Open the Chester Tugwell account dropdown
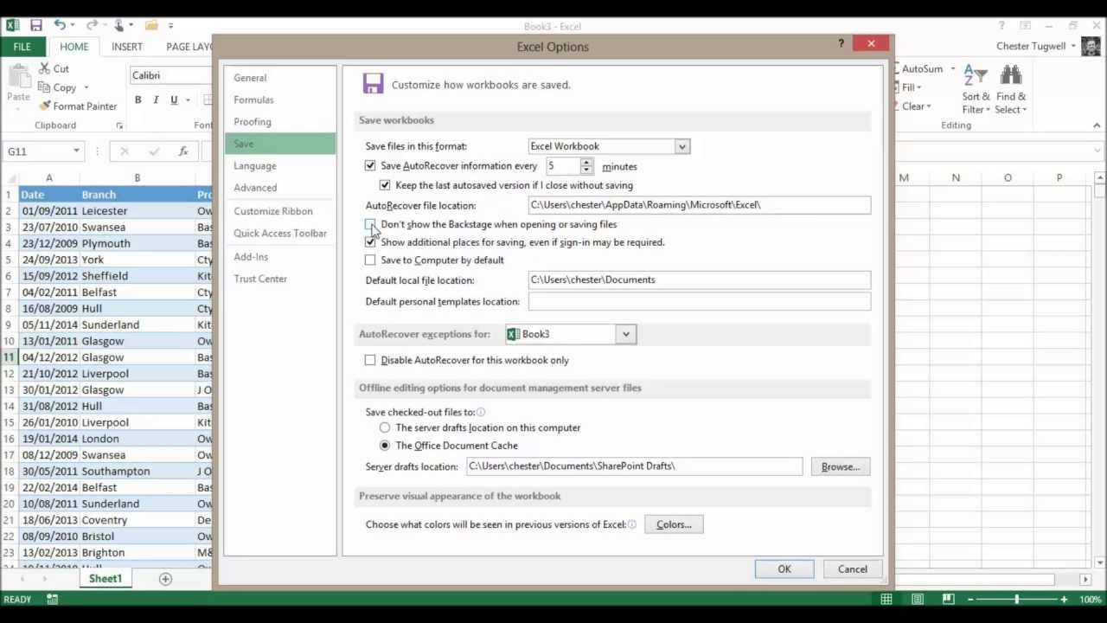The width and height of the screenshot is (1107, 623). click(1073, 46)
